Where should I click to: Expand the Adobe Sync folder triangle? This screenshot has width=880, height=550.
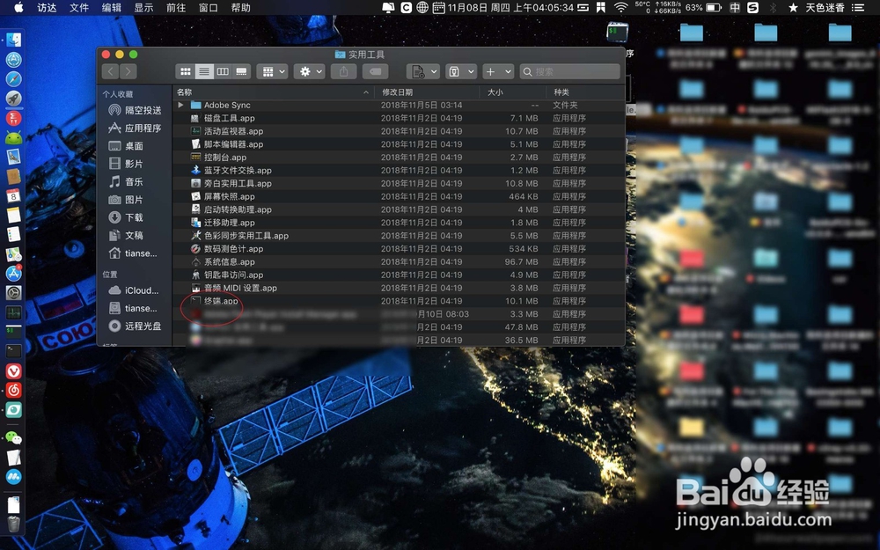[180, 105]
